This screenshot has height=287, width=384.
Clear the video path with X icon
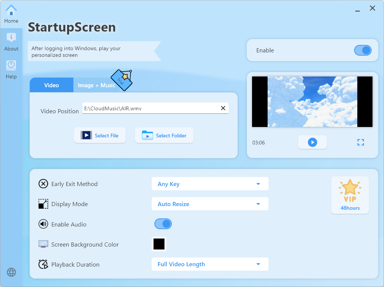tap(223, 108)
